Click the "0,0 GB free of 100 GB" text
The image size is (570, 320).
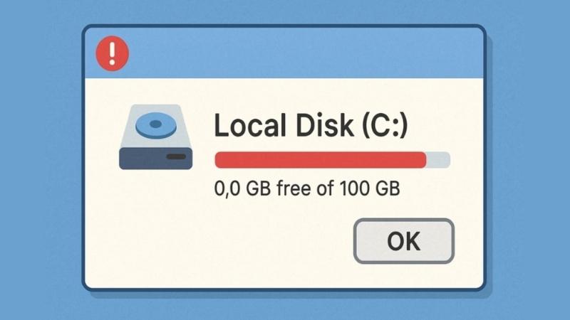tap(307, 190)
